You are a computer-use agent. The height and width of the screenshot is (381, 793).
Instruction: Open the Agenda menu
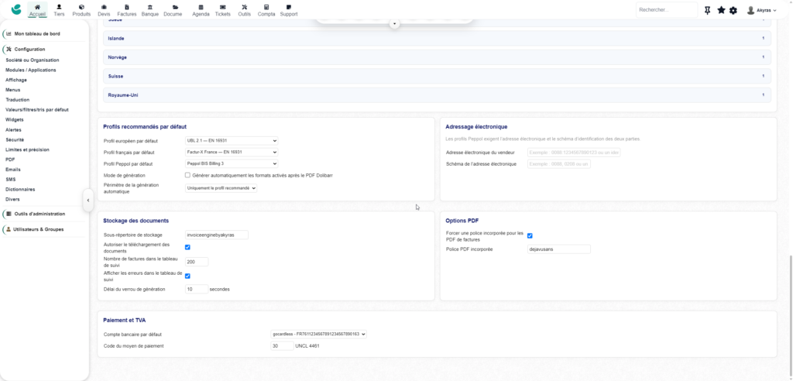[201, 10]
